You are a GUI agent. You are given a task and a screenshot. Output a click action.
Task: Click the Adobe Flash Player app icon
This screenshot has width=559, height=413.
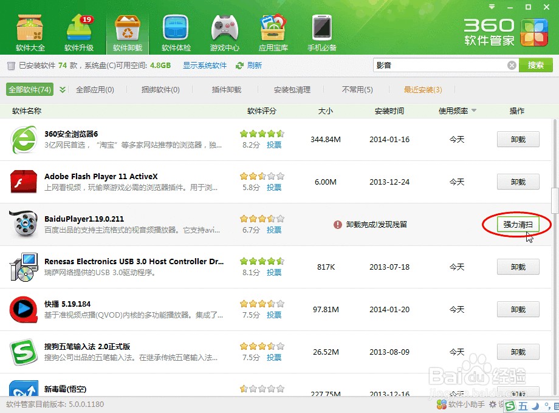coord(24,182)
